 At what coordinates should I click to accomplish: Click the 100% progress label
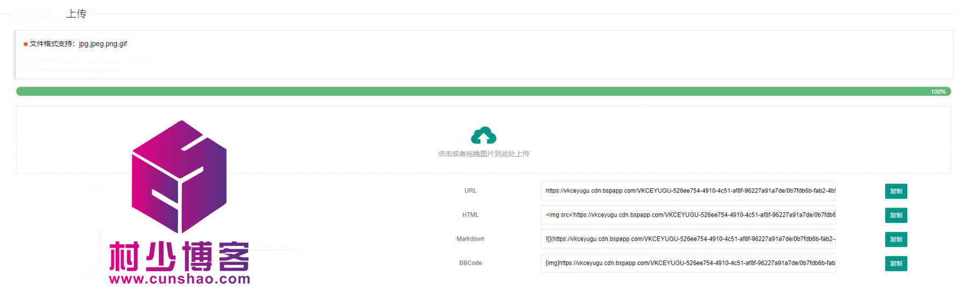(938, 92)
